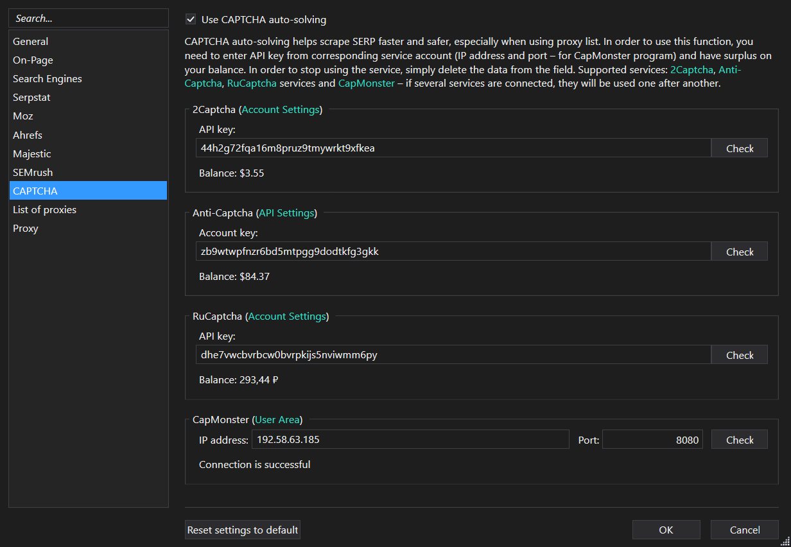The image size is (791, 547).
Task: Open the CapMonster User Area link
Action: [x=277, y=419]
